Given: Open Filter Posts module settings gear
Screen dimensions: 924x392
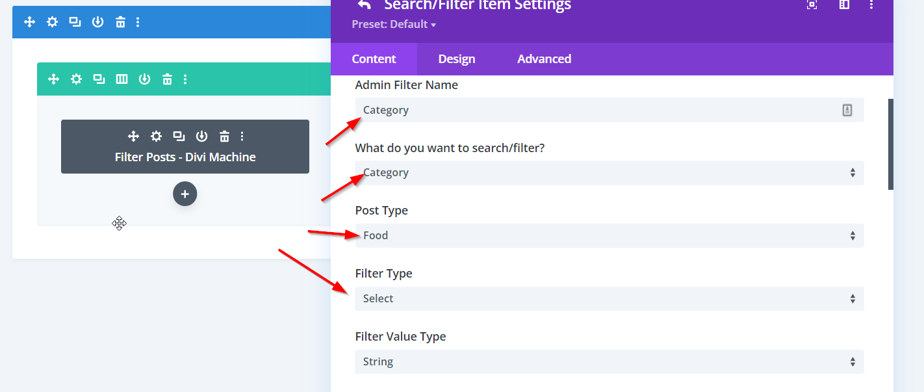Looking at the screenshot, I should 156,136.
